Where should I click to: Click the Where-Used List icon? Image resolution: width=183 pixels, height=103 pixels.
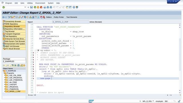[27, 17]
